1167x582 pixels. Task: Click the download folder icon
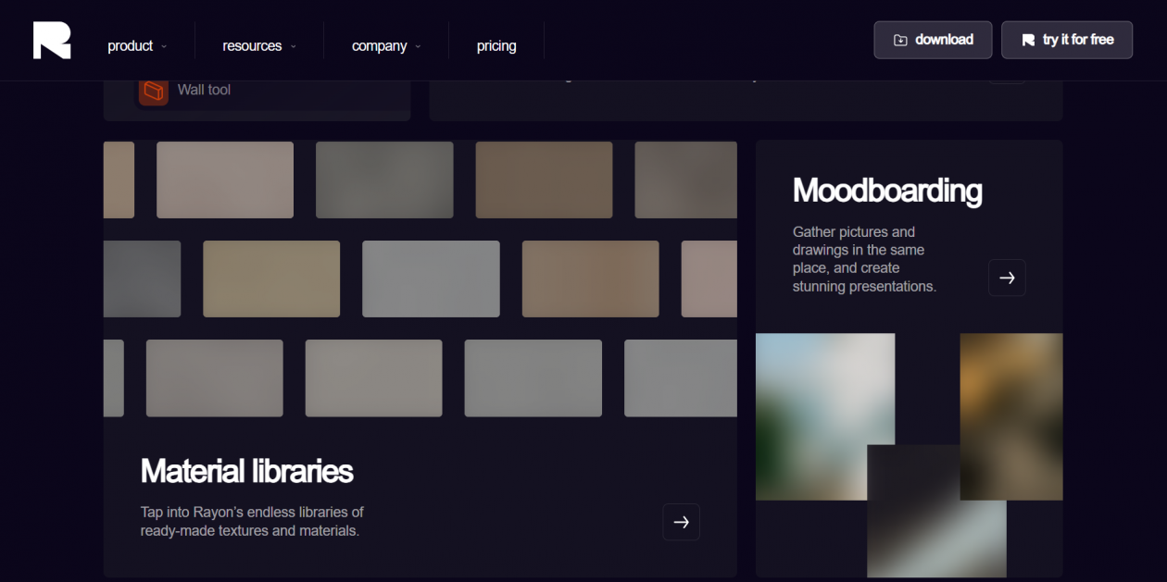tap(900, 40)
